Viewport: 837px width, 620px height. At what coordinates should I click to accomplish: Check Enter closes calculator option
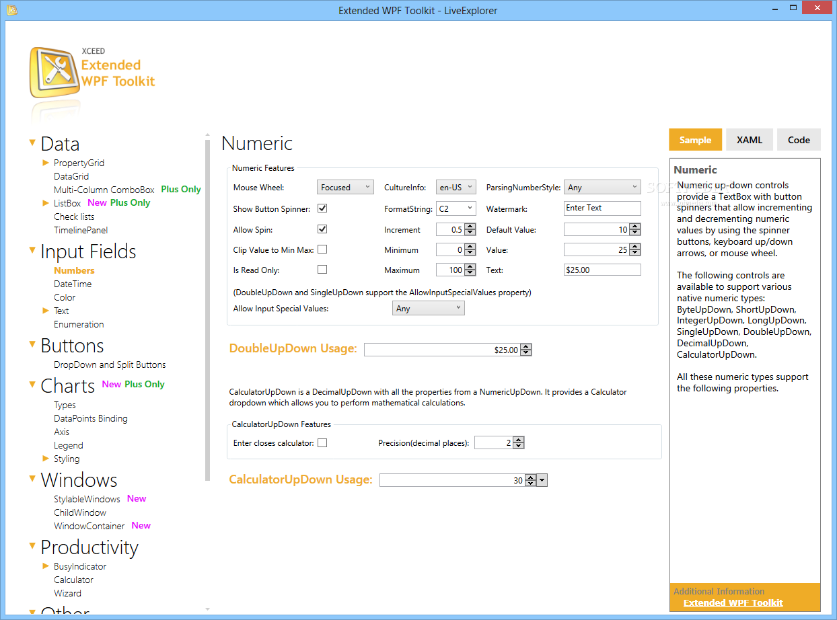(x=322, y=442)
